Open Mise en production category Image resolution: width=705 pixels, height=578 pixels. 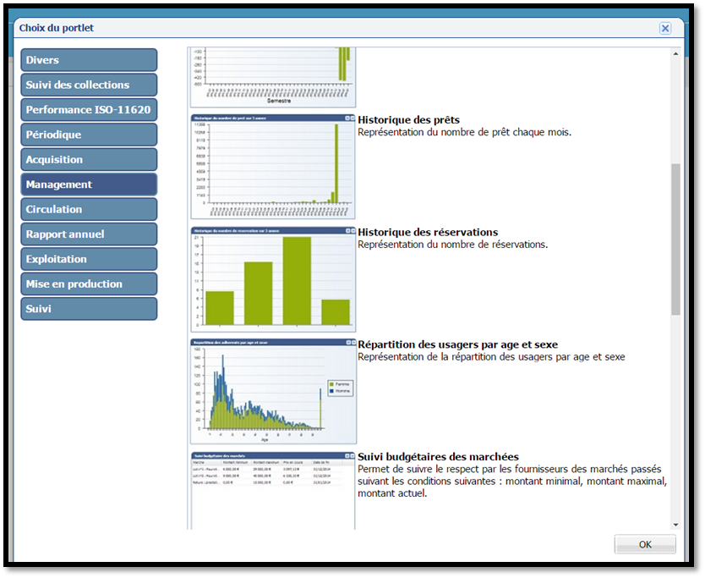click(x=89, y=283)
